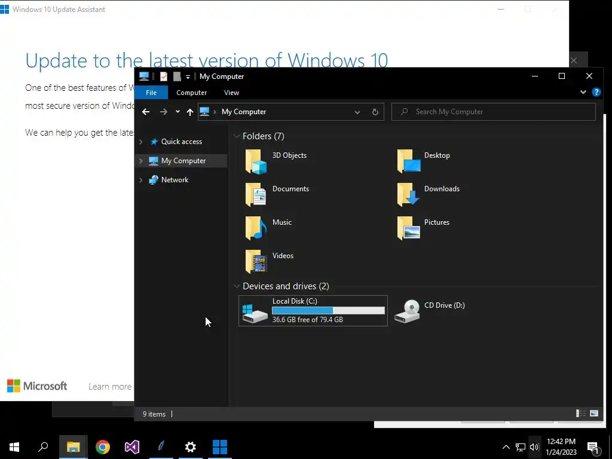The height and width of the screenshot is (459, 612).
Task: Select Network in navigation pane
Action: click(x=175, y=180)
